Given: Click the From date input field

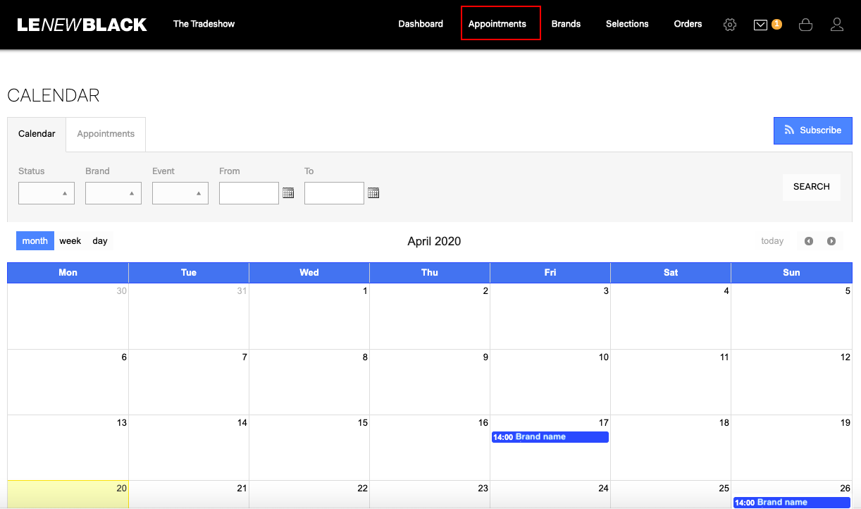Looking at the screenshot, I should tap(249, 193).
